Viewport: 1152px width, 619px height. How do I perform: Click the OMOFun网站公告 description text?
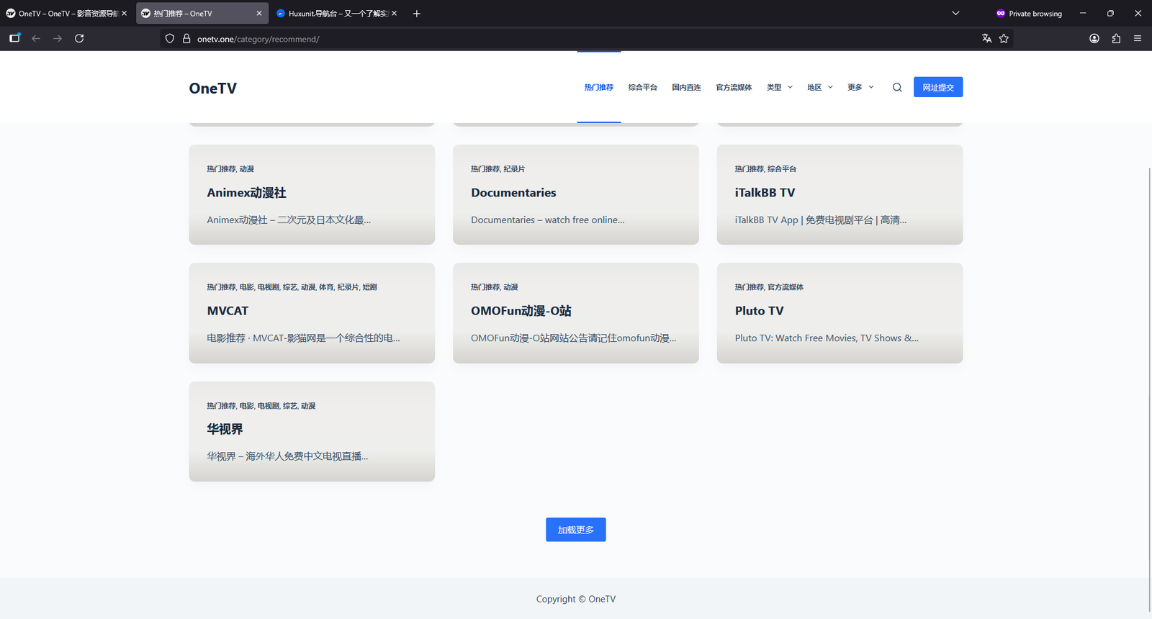click(574, 338)
